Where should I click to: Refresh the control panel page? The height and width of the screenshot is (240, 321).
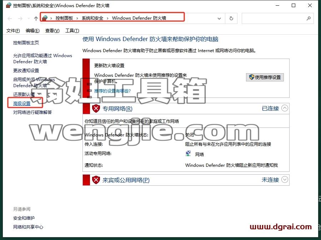coord(231,19)
